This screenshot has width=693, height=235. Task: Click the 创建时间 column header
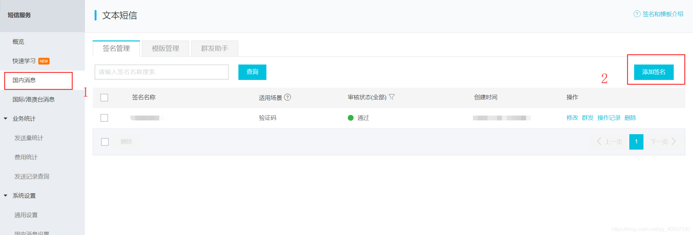486,97
